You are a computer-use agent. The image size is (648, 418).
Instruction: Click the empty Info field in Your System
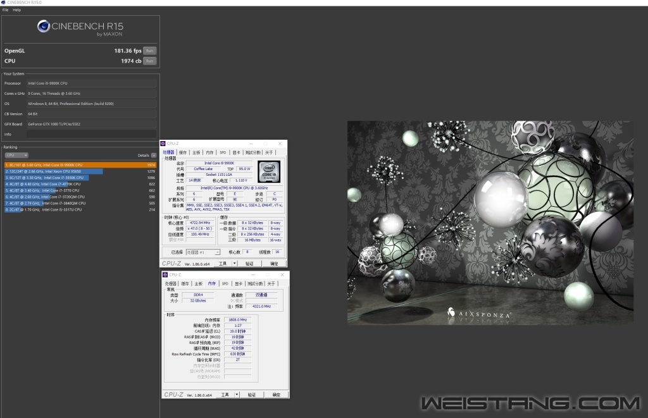pyautogui.click(x=91, y=134)
